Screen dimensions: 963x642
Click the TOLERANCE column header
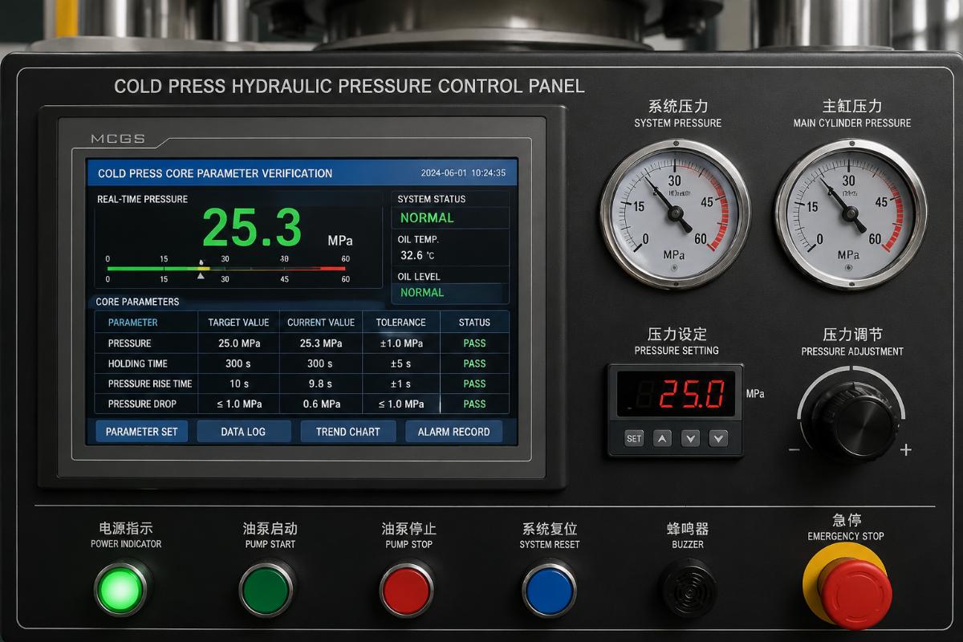pyautogui.click(x=401, y=323)
